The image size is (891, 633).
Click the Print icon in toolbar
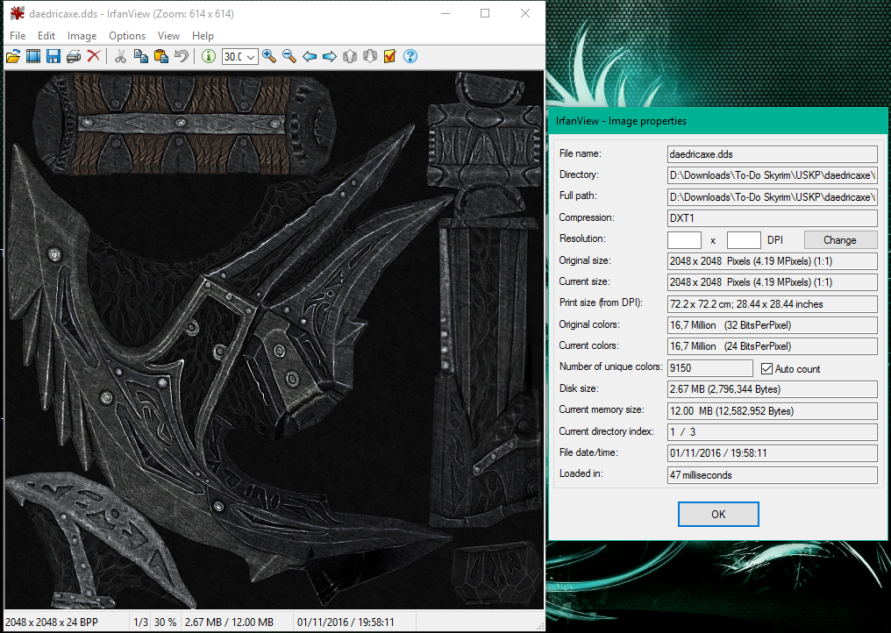(x=74, y=57)
